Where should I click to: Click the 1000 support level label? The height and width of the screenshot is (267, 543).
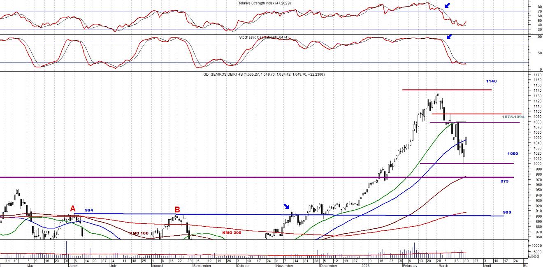click(x=513, y=153)
